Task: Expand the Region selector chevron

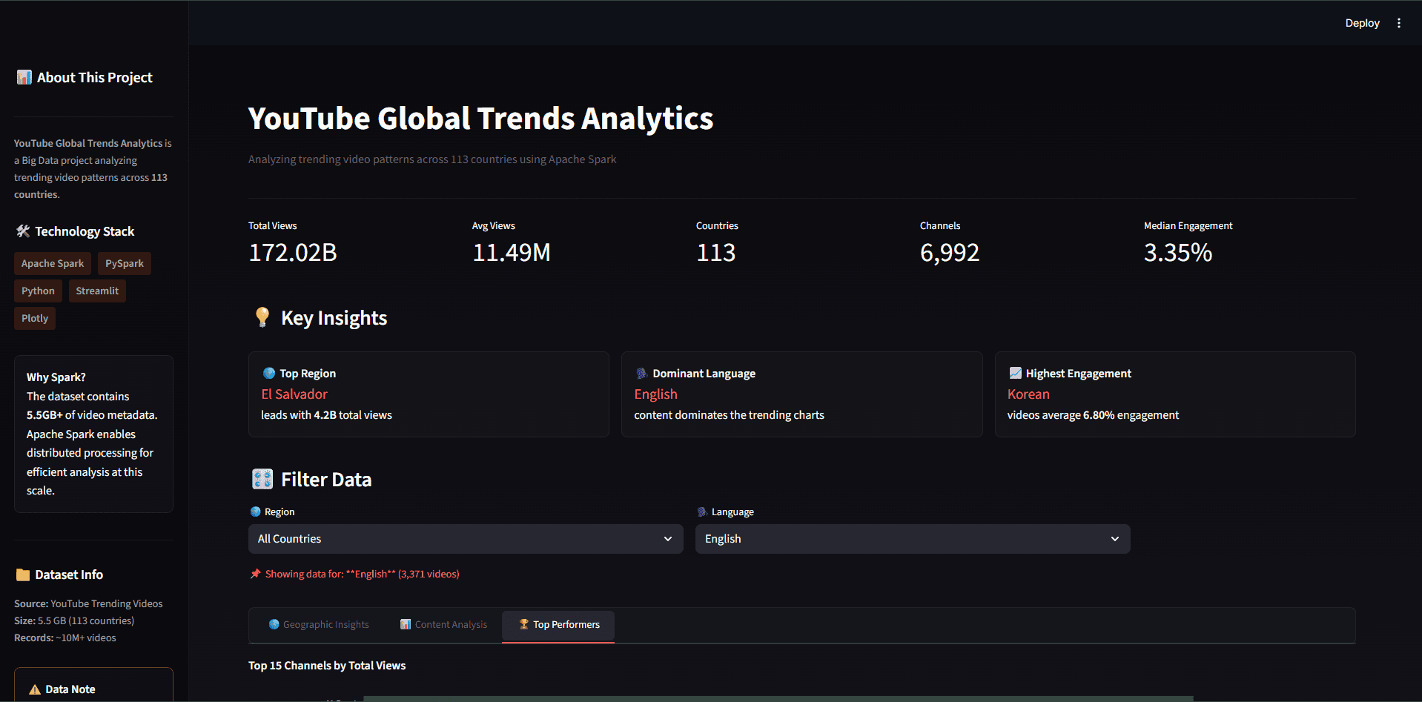Action: [x=667, y=539]
